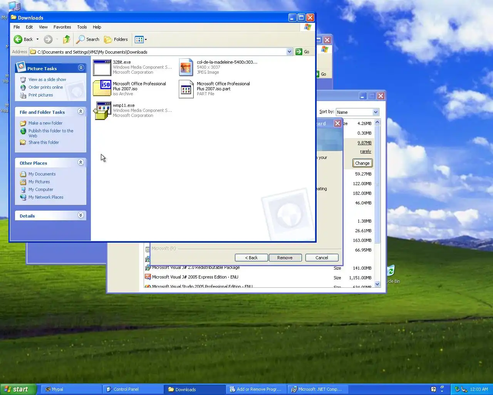
Task: Select the Office 2007.iso.part file icon
Action: click(x=186, y=89)
